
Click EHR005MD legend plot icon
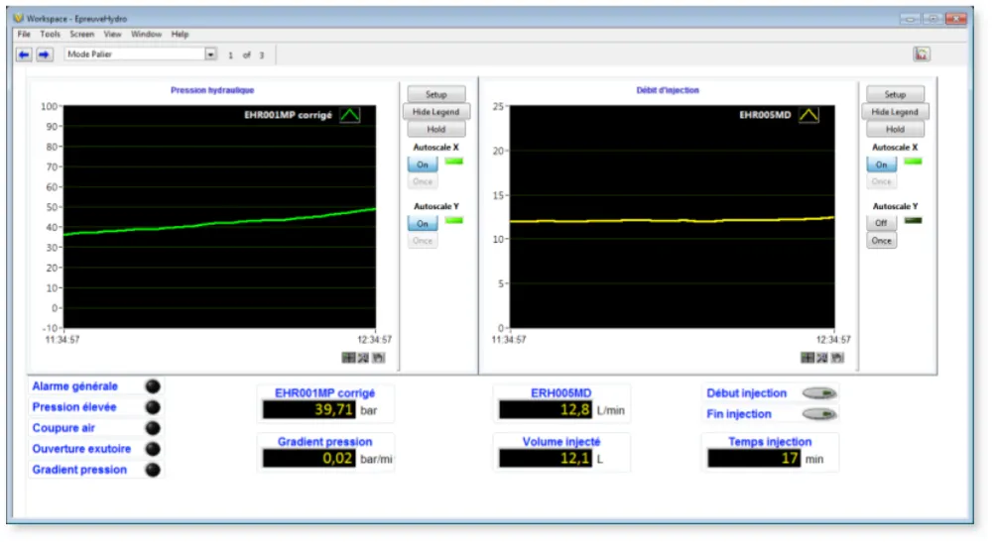click(x=808, y=115)
